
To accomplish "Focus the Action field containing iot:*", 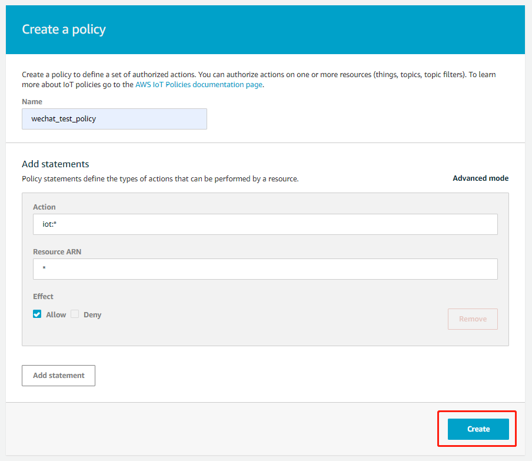I will 265,224.
